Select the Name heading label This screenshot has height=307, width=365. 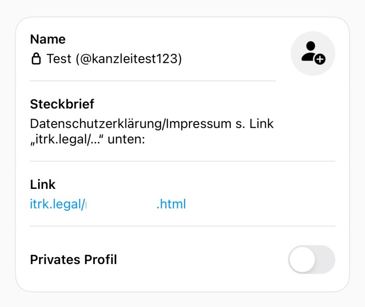point(47,39)
